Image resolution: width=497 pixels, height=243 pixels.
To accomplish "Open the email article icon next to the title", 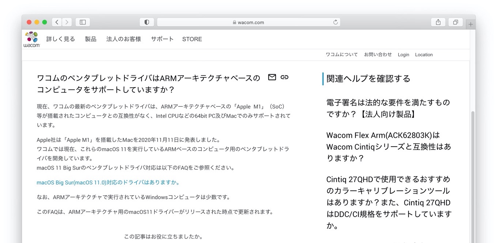I will point(272,77).
